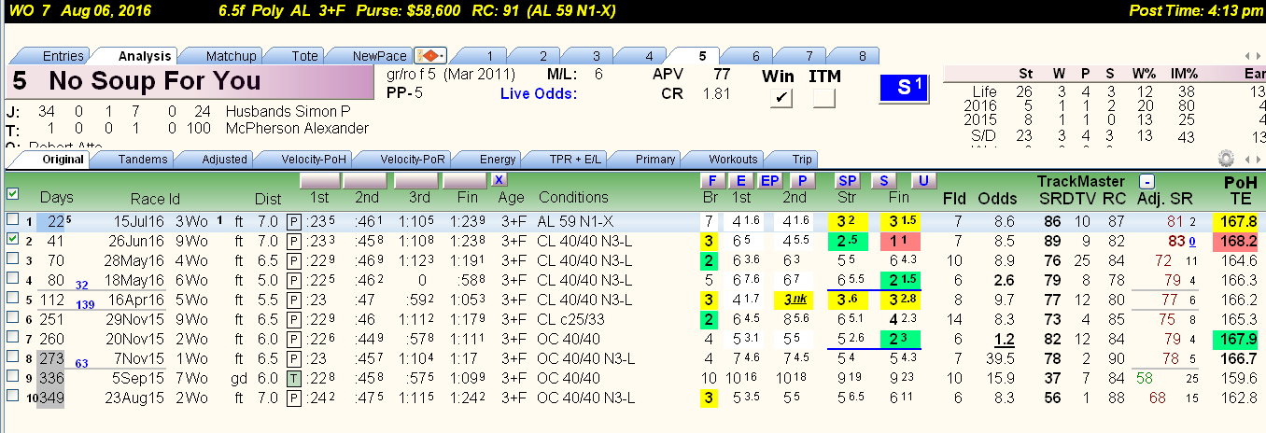This screenshot has width=1266, height=433.
Task: Check the box for row 10, 23Aug15
Action: tap(12, 398)
